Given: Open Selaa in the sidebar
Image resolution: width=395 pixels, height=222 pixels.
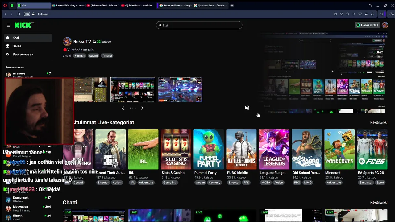Looking at the screenshot, I should click(28, 46).
